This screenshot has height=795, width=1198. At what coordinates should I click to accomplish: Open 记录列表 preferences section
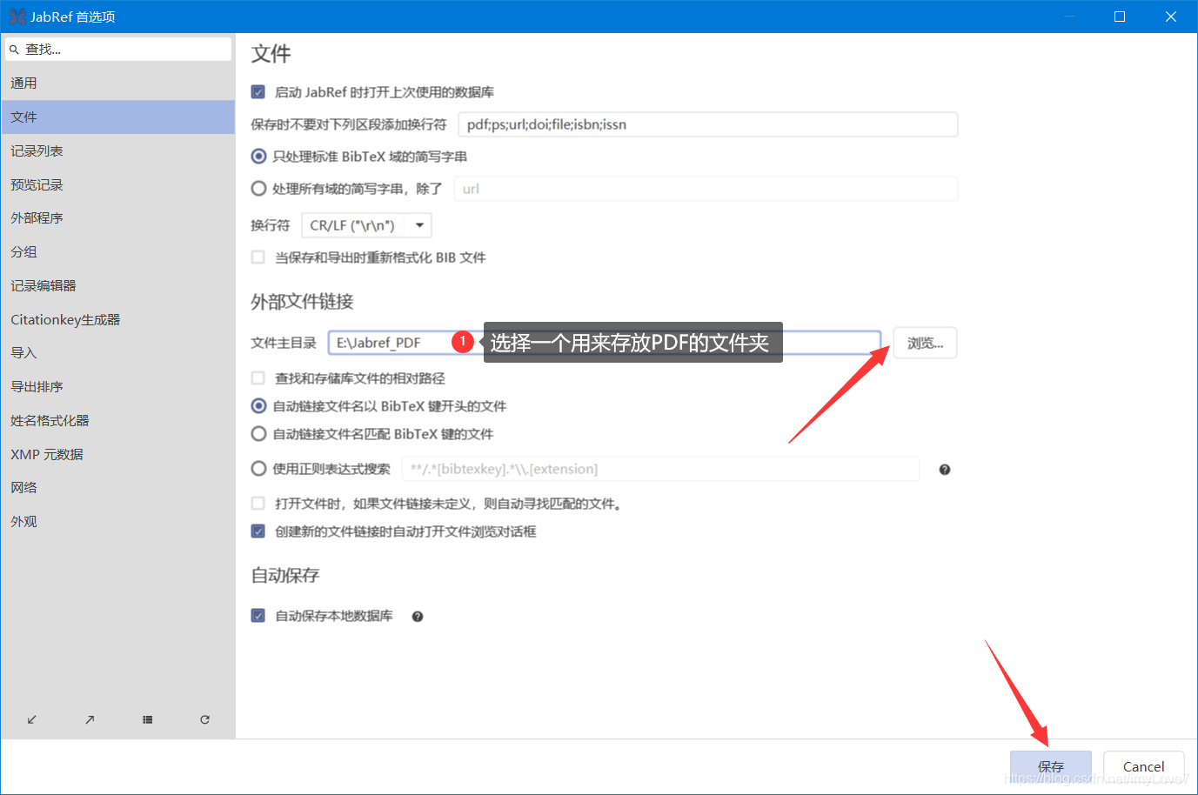(x=117, y=150)
